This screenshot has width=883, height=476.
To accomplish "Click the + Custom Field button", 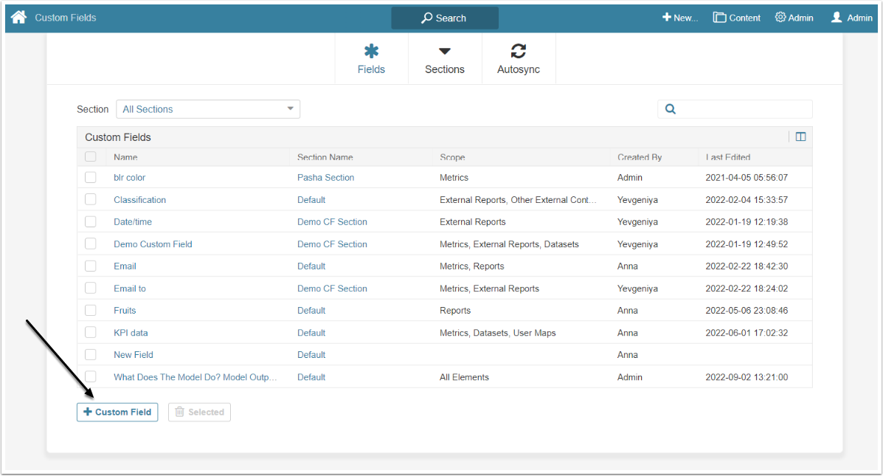I will [x=117, y=412].
